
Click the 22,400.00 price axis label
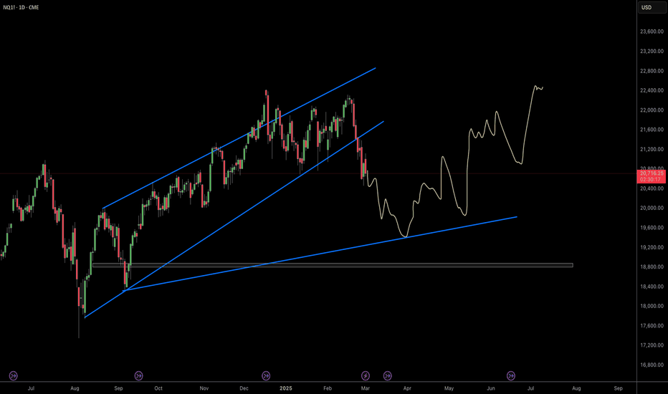point(652,90)
